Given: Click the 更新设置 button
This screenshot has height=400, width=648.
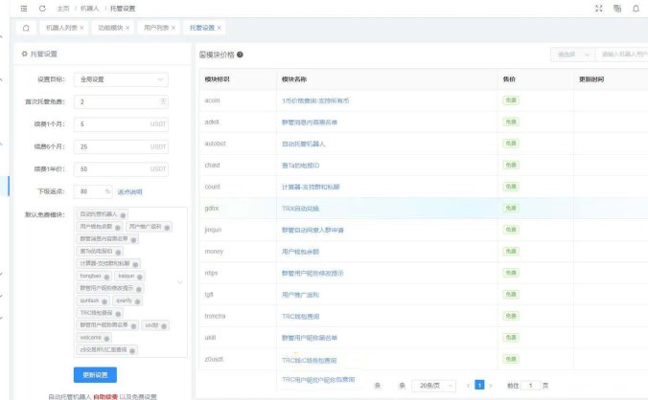Looking at the screenshot, I should tap(95, 375).
